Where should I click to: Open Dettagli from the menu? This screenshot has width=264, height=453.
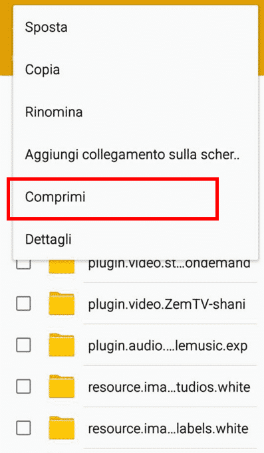pyautogui.click(x=136, y=239)
